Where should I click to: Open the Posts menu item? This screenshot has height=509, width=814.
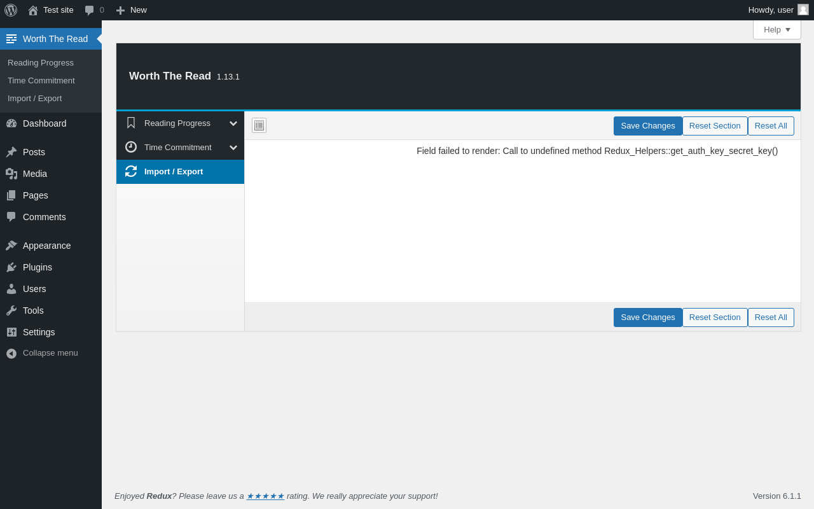click(x=51, y=152)
